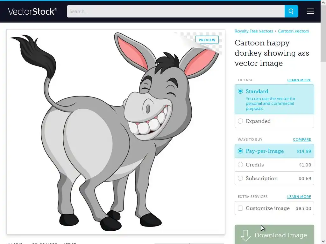Screen dimensions: 326x244
Task: Click the '$85.00' Customize image price
Action: point(303,208)
